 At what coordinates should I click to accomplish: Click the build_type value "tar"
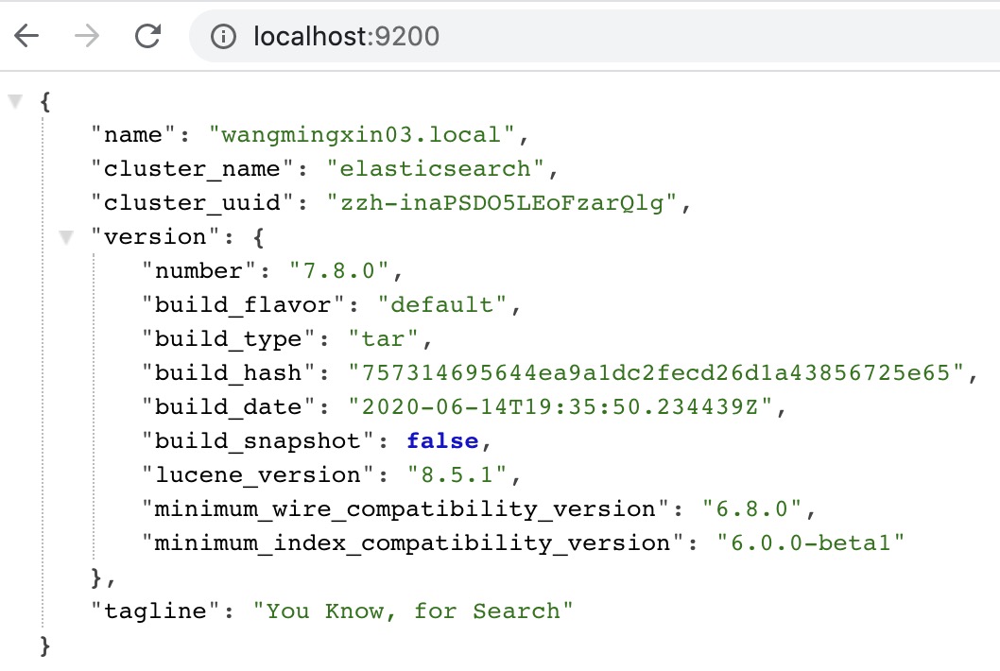[384, 338]
